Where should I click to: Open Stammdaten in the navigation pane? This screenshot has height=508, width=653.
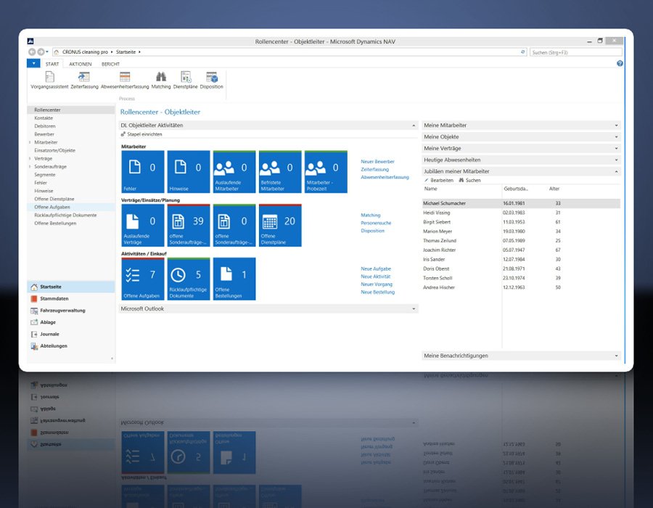click(x=55, y=299)
